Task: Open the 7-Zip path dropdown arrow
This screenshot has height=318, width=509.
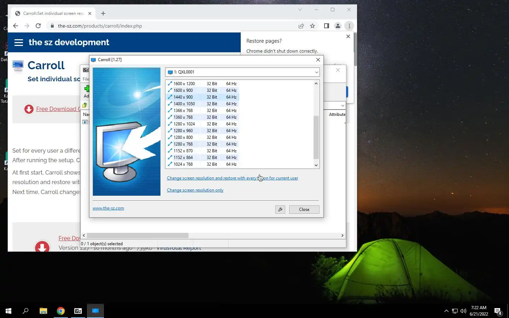Action: [343, 105]
